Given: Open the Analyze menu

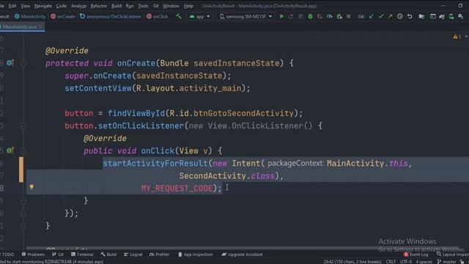Looking at the screenshot, I should click(78, 6).
